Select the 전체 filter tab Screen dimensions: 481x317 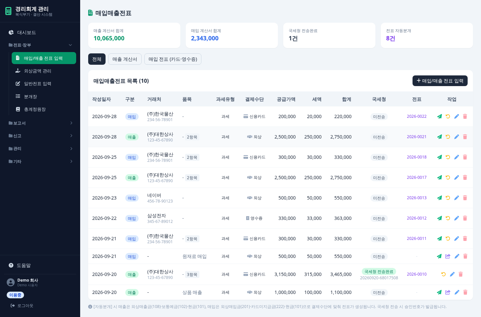[x=97, y=59]
